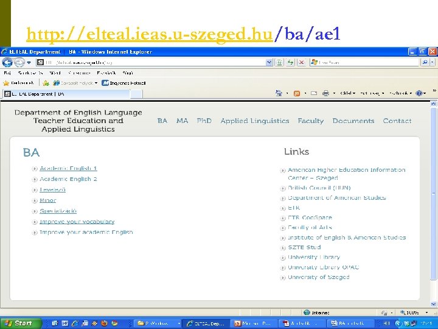The width and height of the screenshot is (438, 329).
Task: Open the University Library OPAC link
Action: click(324, 267)
